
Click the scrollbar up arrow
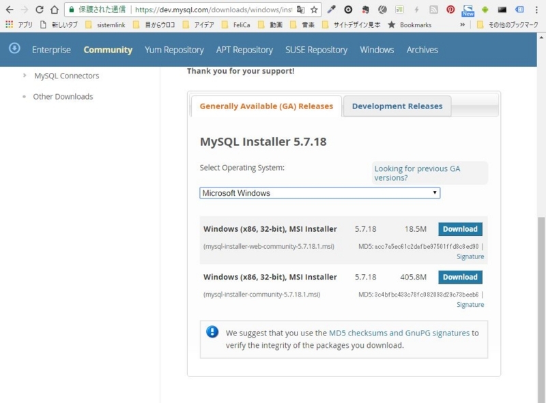coord(541,37)
